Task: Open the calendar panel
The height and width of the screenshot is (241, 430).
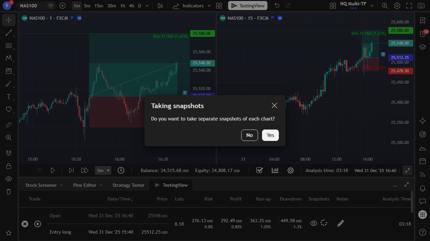Action: coord(423,161)
